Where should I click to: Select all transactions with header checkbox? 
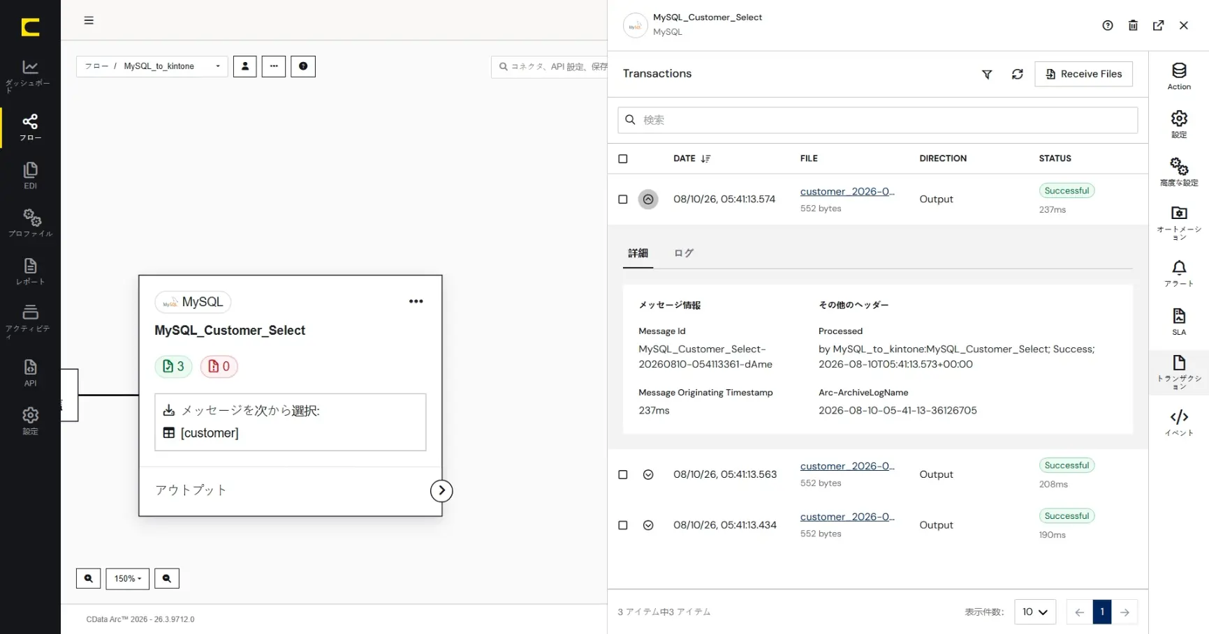coord(623,158)
